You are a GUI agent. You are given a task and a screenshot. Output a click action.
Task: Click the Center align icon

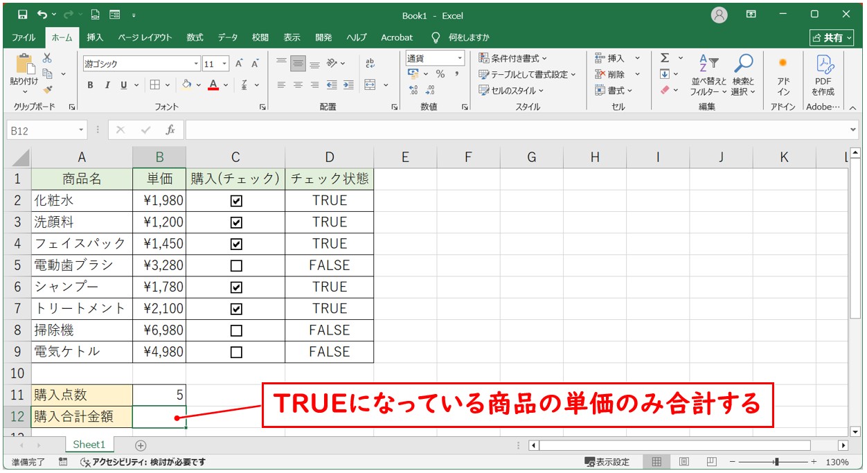point(298,85)
